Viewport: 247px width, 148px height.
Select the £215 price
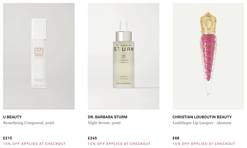[7, 138]
